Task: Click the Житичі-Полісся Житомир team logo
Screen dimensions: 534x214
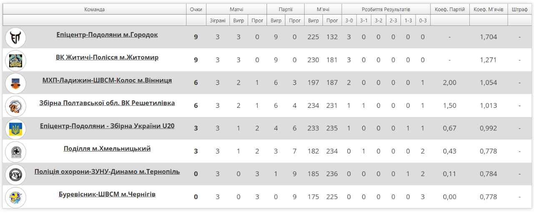Action: (15, 60)
